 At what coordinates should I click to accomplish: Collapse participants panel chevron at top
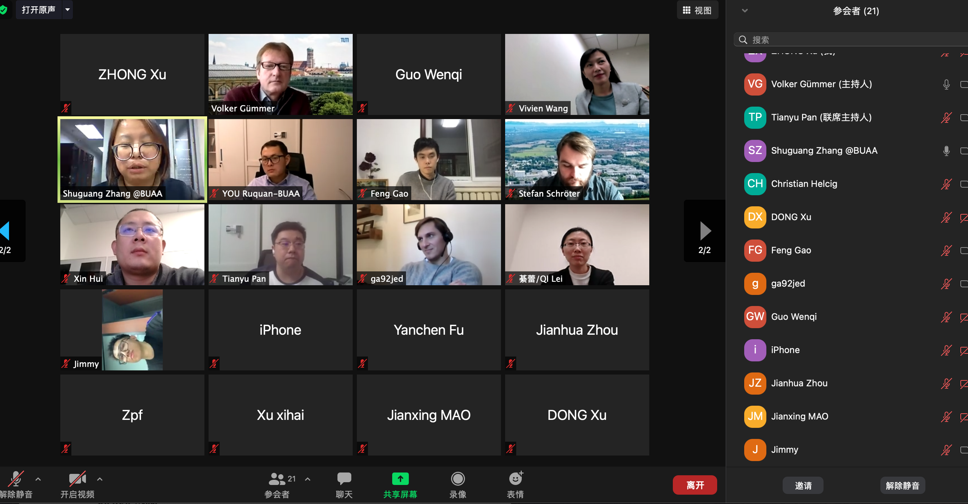[x=745, y=10]
